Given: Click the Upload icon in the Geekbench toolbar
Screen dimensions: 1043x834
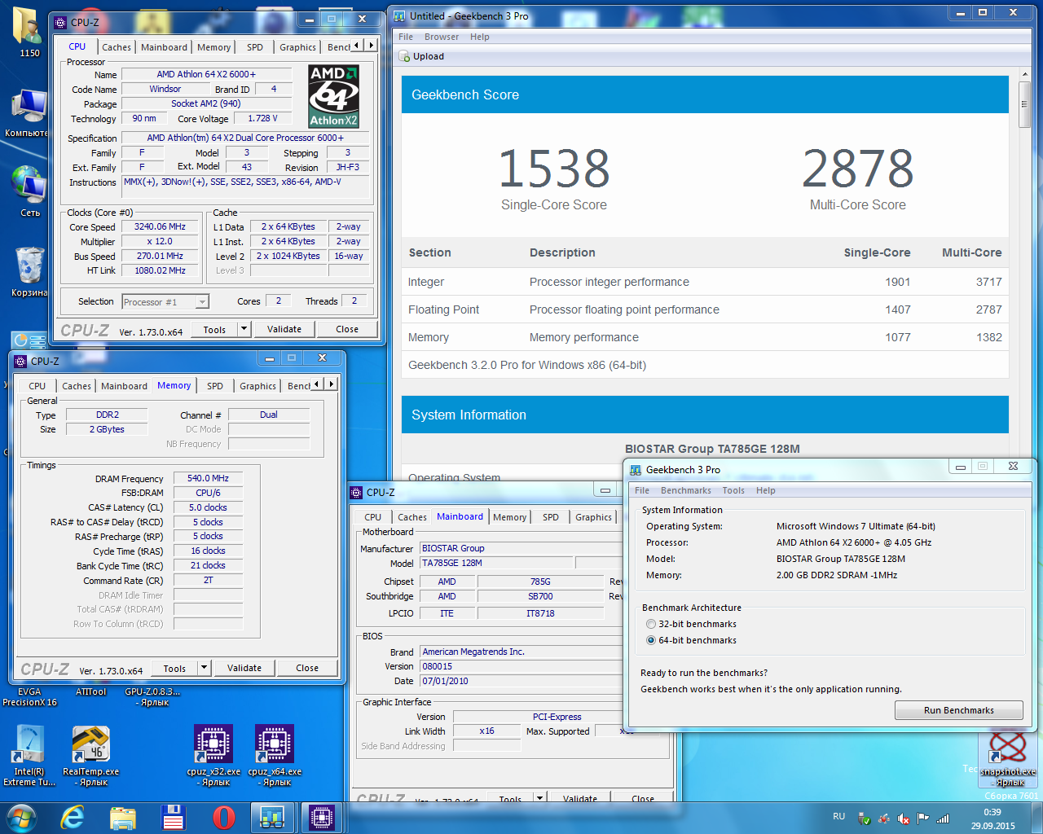Looking at the screenshot, I should pyautogui.click(x=404, y=56).
